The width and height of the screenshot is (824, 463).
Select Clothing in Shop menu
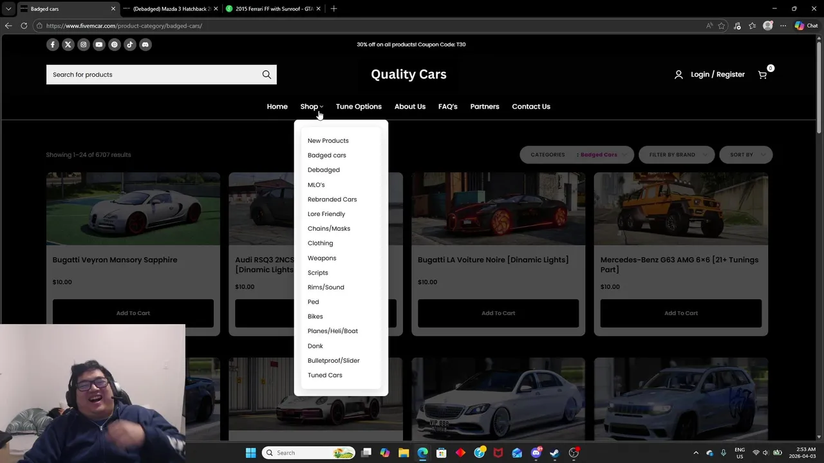pyautogui.click(x=320, y=243)
